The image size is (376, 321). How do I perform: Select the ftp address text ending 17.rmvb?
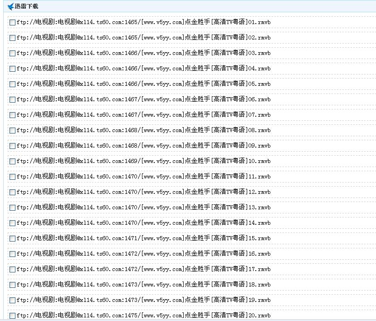click(144, 269)
